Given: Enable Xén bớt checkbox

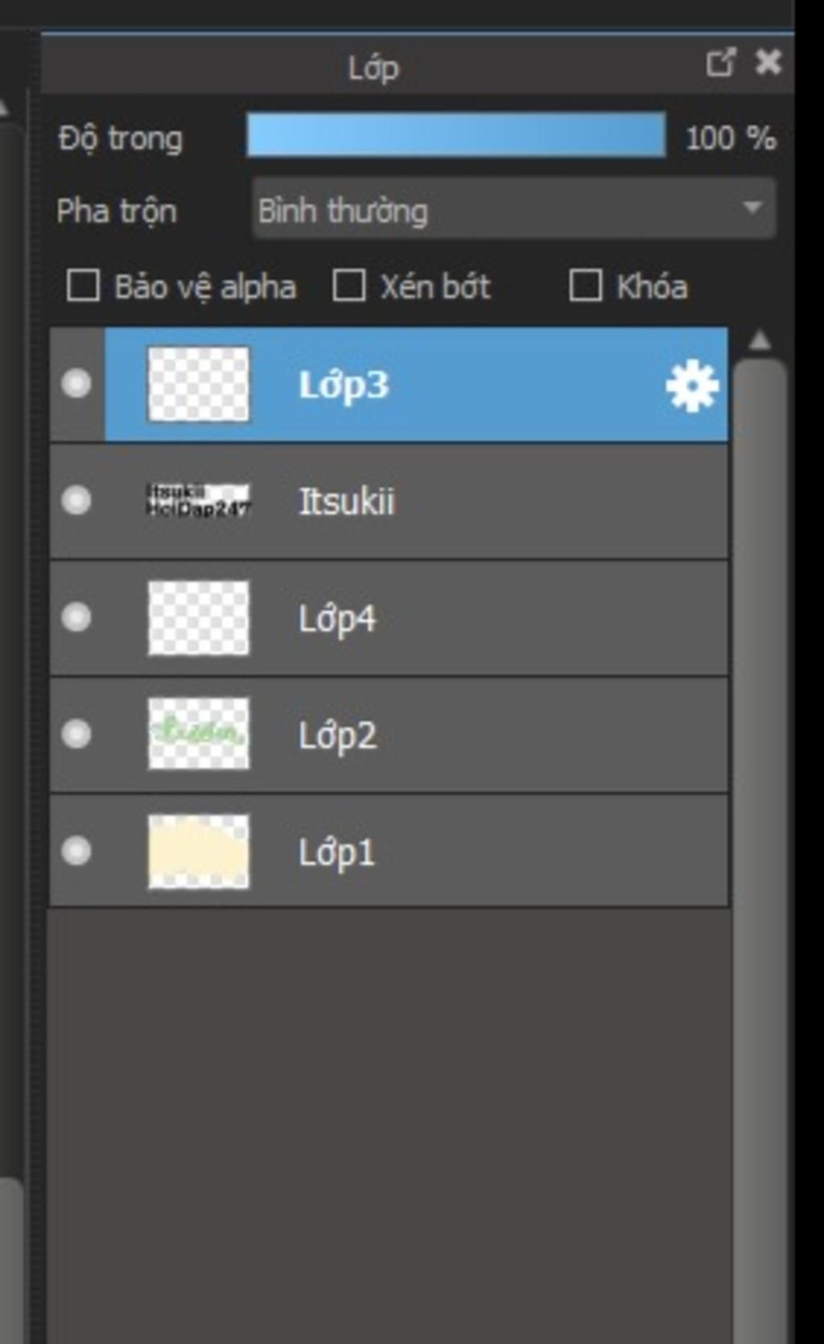Looking at the screenshot, I should [x=348, y=286].
